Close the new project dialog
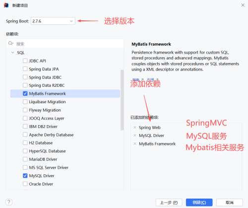 (243, 5)
